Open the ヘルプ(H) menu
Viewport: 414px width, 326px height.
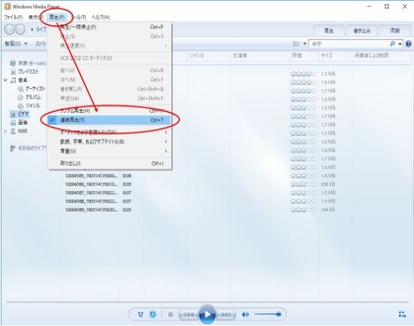(101, 17)
